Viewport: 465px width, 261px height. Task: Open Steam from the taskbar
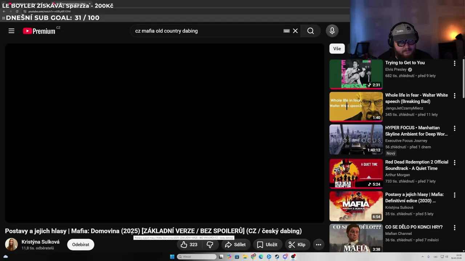277,257
